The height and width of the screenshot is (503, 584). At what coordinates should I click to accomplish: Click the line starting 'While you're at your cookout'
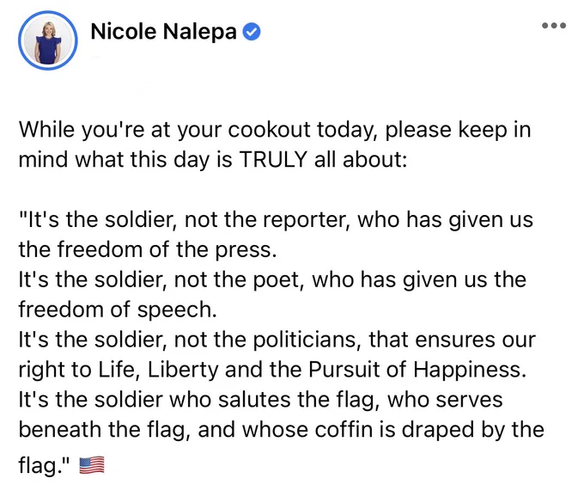pyautogui.click(x=275, y=130)
